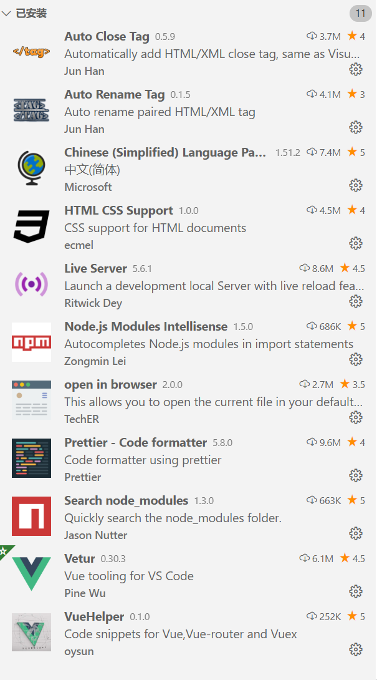This screenshot has height=680, width=377.
Task: Collapse the 已安装 section chevron
Action: pos(6,14)
